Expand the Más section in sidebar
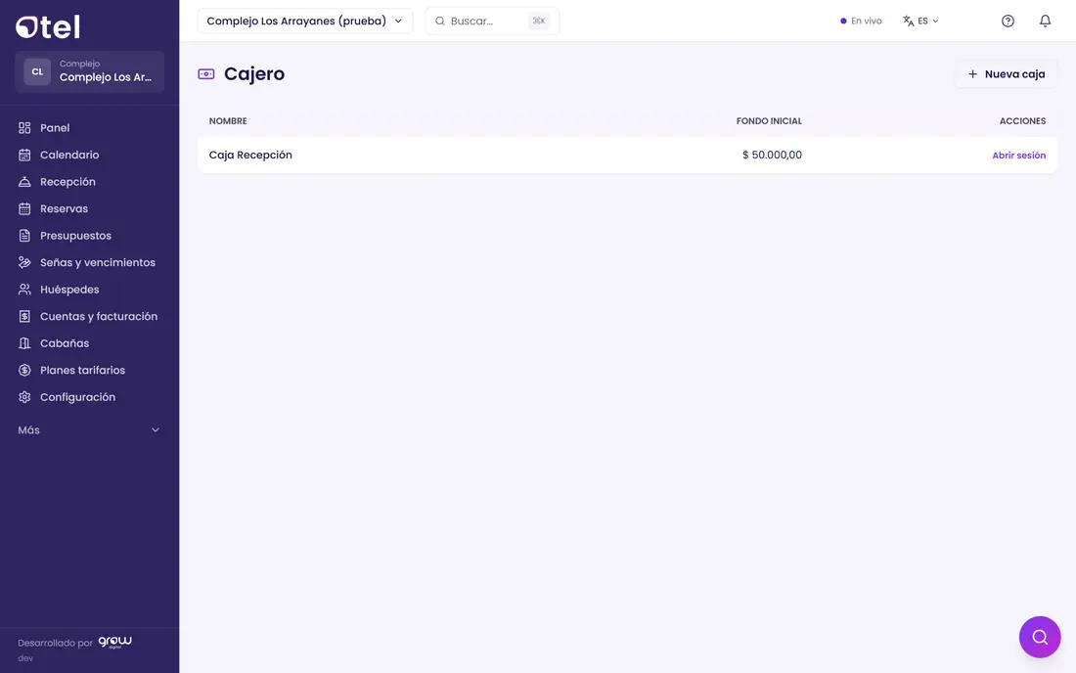 [x=89, y=430]
